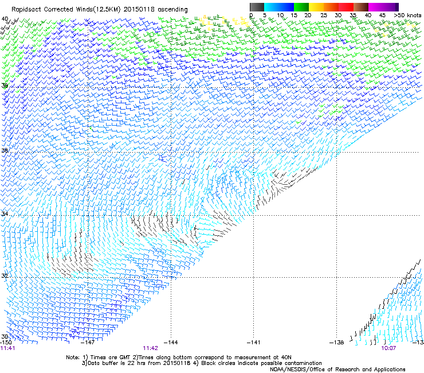Click the latitude label 32

(5, 276)
